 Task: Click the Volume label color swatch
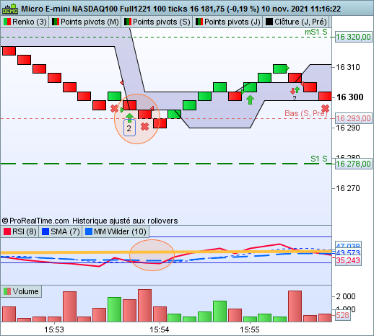7,291
